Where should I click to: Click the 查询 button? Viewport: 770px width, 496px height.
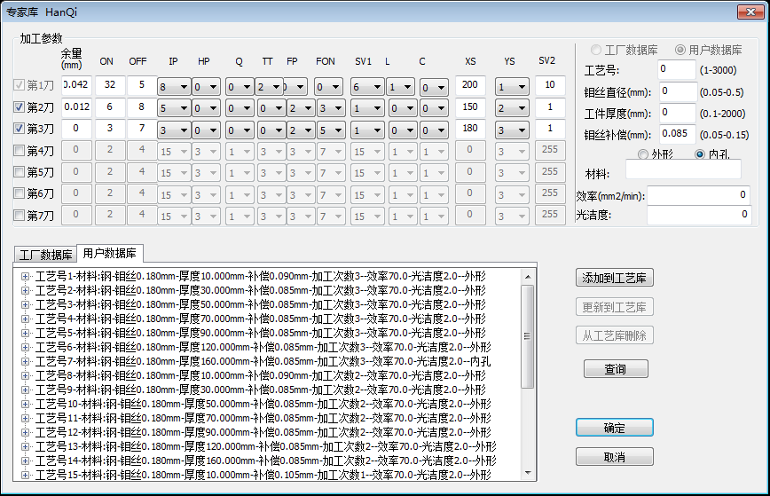click(615, 368)
